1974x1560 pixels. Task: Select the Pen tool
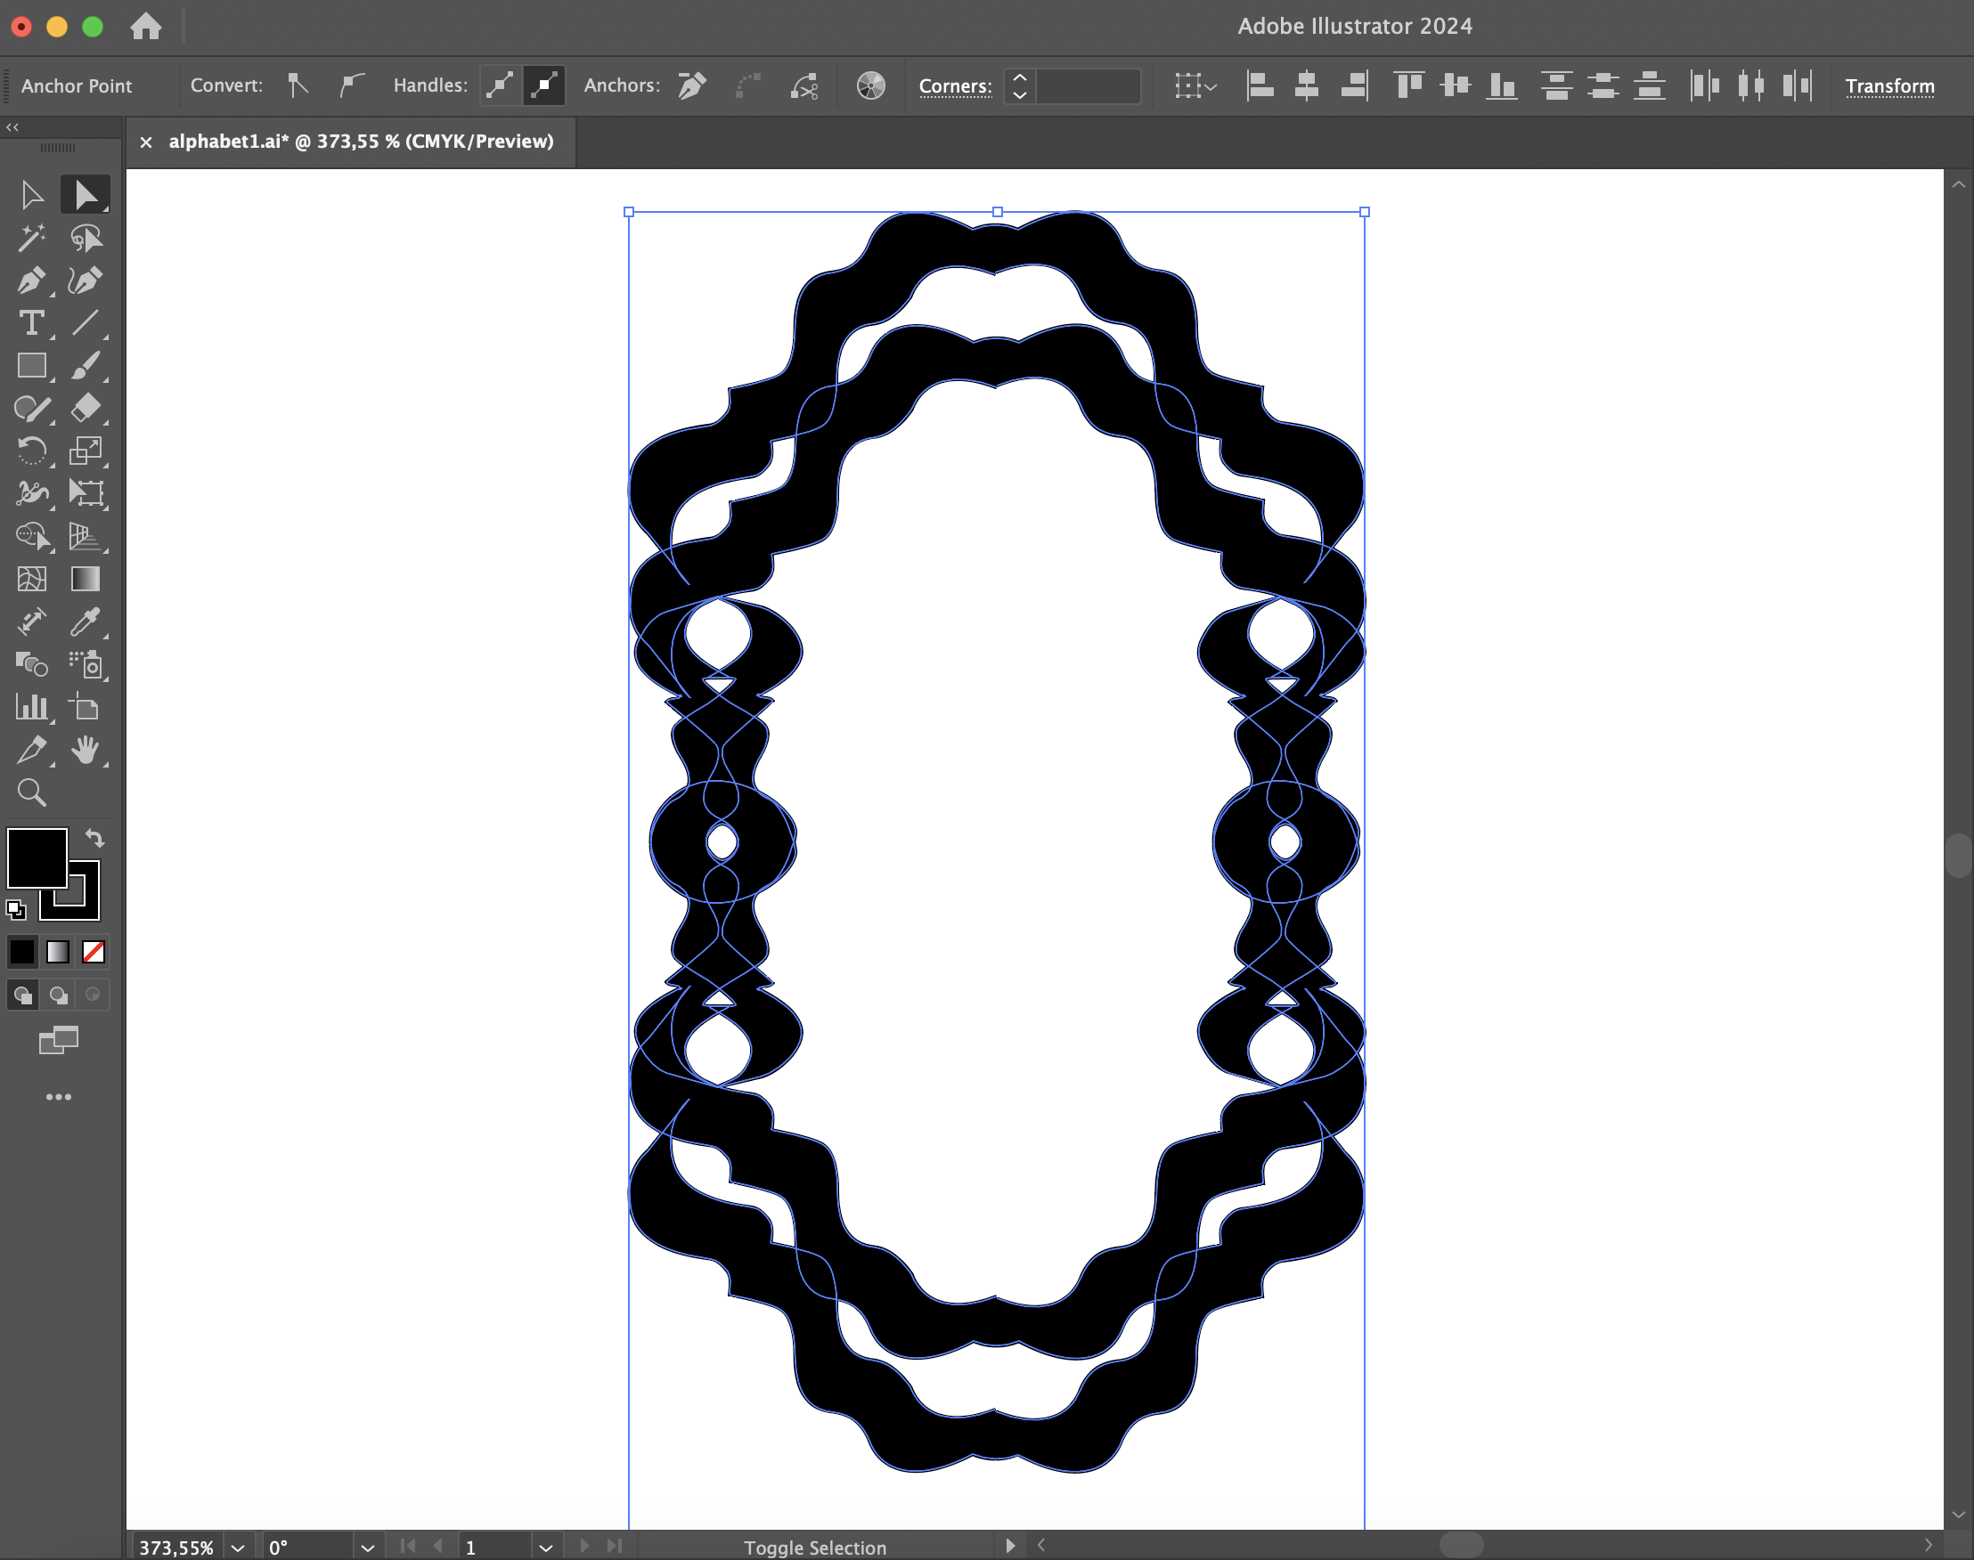click(x=31, y=280)
